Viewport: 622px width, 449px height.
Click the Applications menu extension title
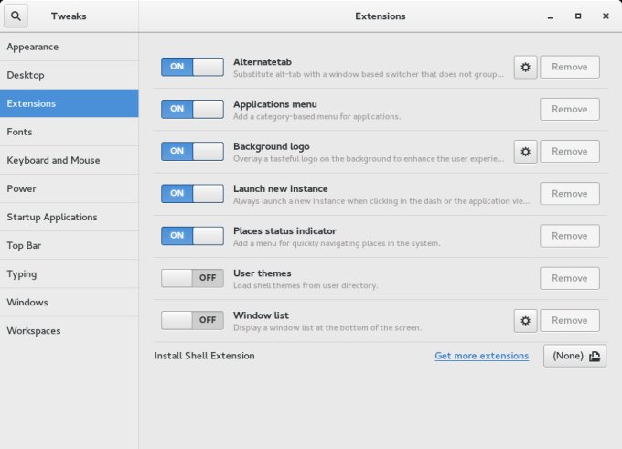(x=275, y=104)
